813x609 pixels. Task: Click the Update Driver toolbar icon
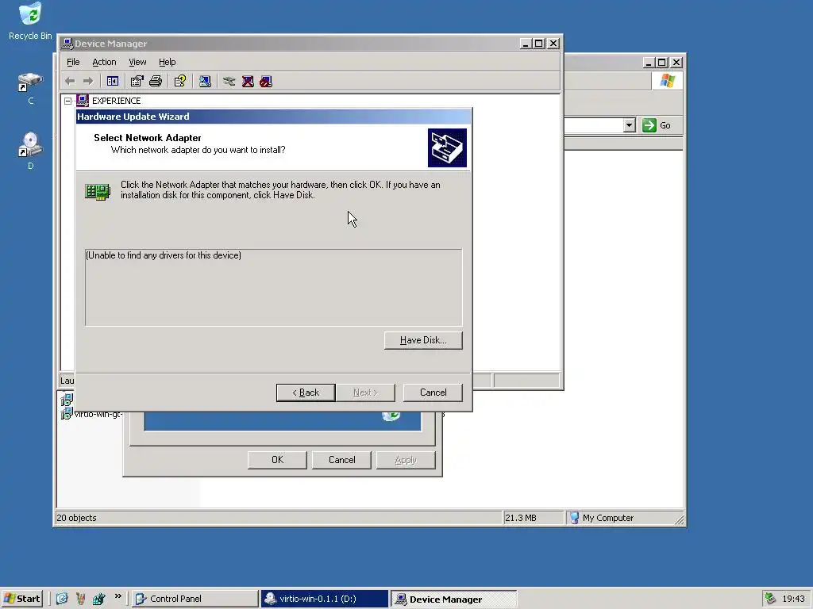(x=229, y=82)
